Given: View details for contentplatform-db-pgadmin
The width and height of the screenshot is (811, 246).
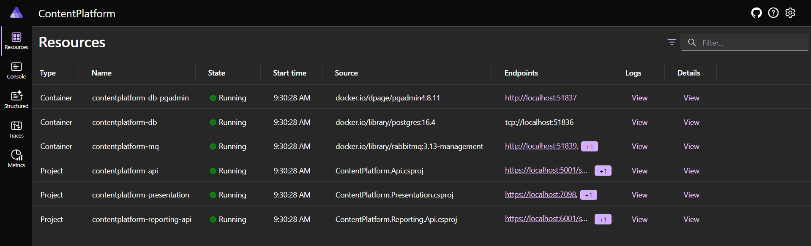Looking at the screenshot, I should point(691,98).
